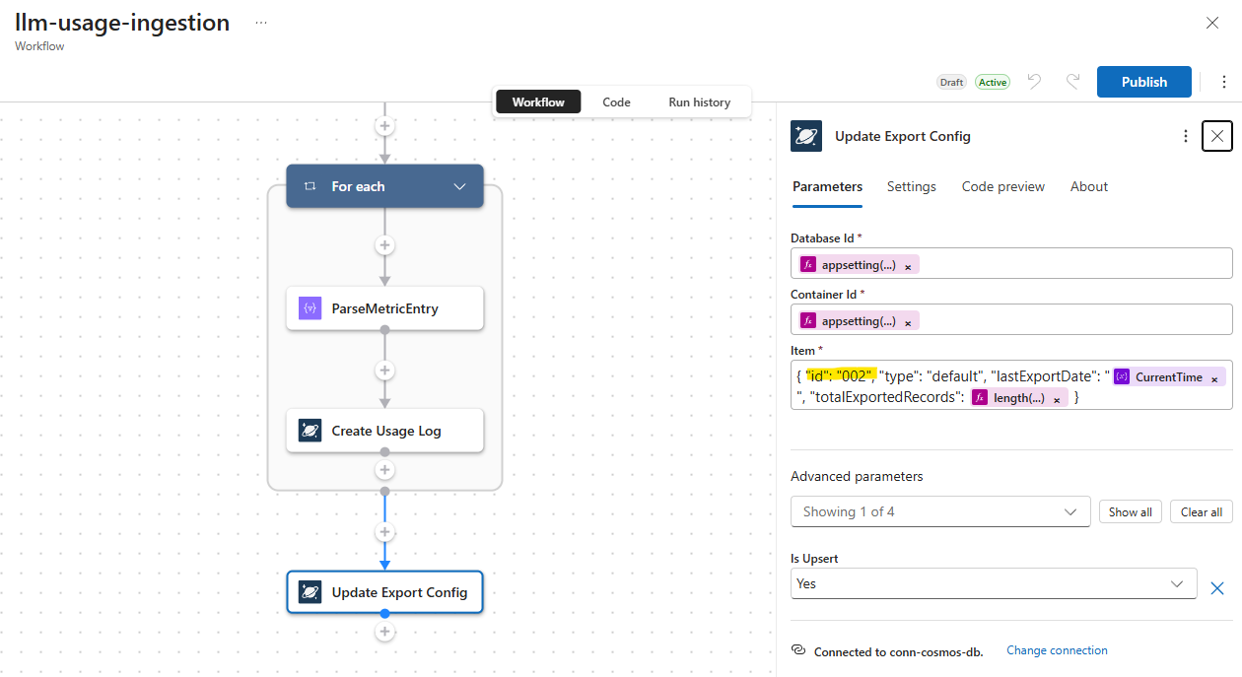Click the Cosmos DB icon on Create Usage Log
This screenshot has width=1242, height=677.
click(x=310, y=431)
